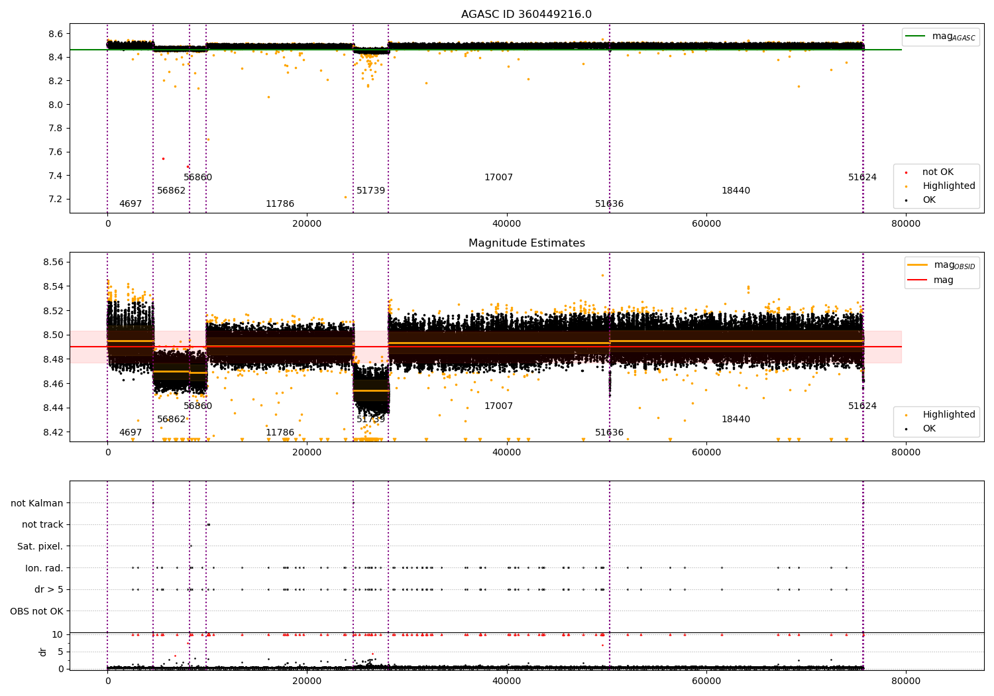Click the 8.54 y-axis tick label
The image size is (994, 696).
point(54,287)
